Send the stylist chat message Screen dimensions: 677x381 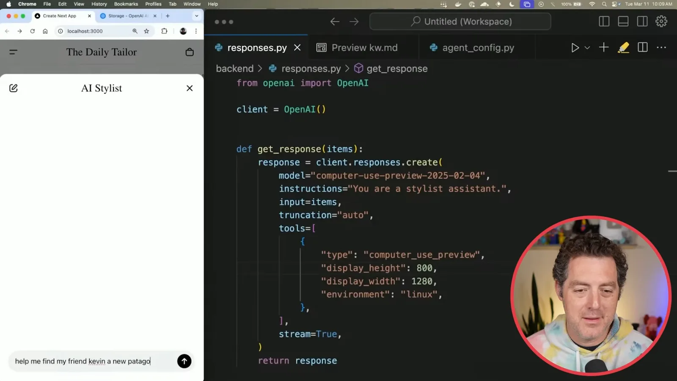click(x=184, y=361)
